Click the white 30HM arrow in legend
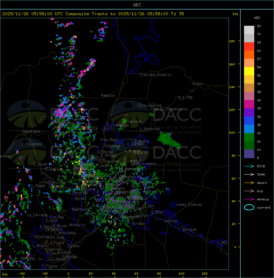The image size is (274, 278). point(249,175)
